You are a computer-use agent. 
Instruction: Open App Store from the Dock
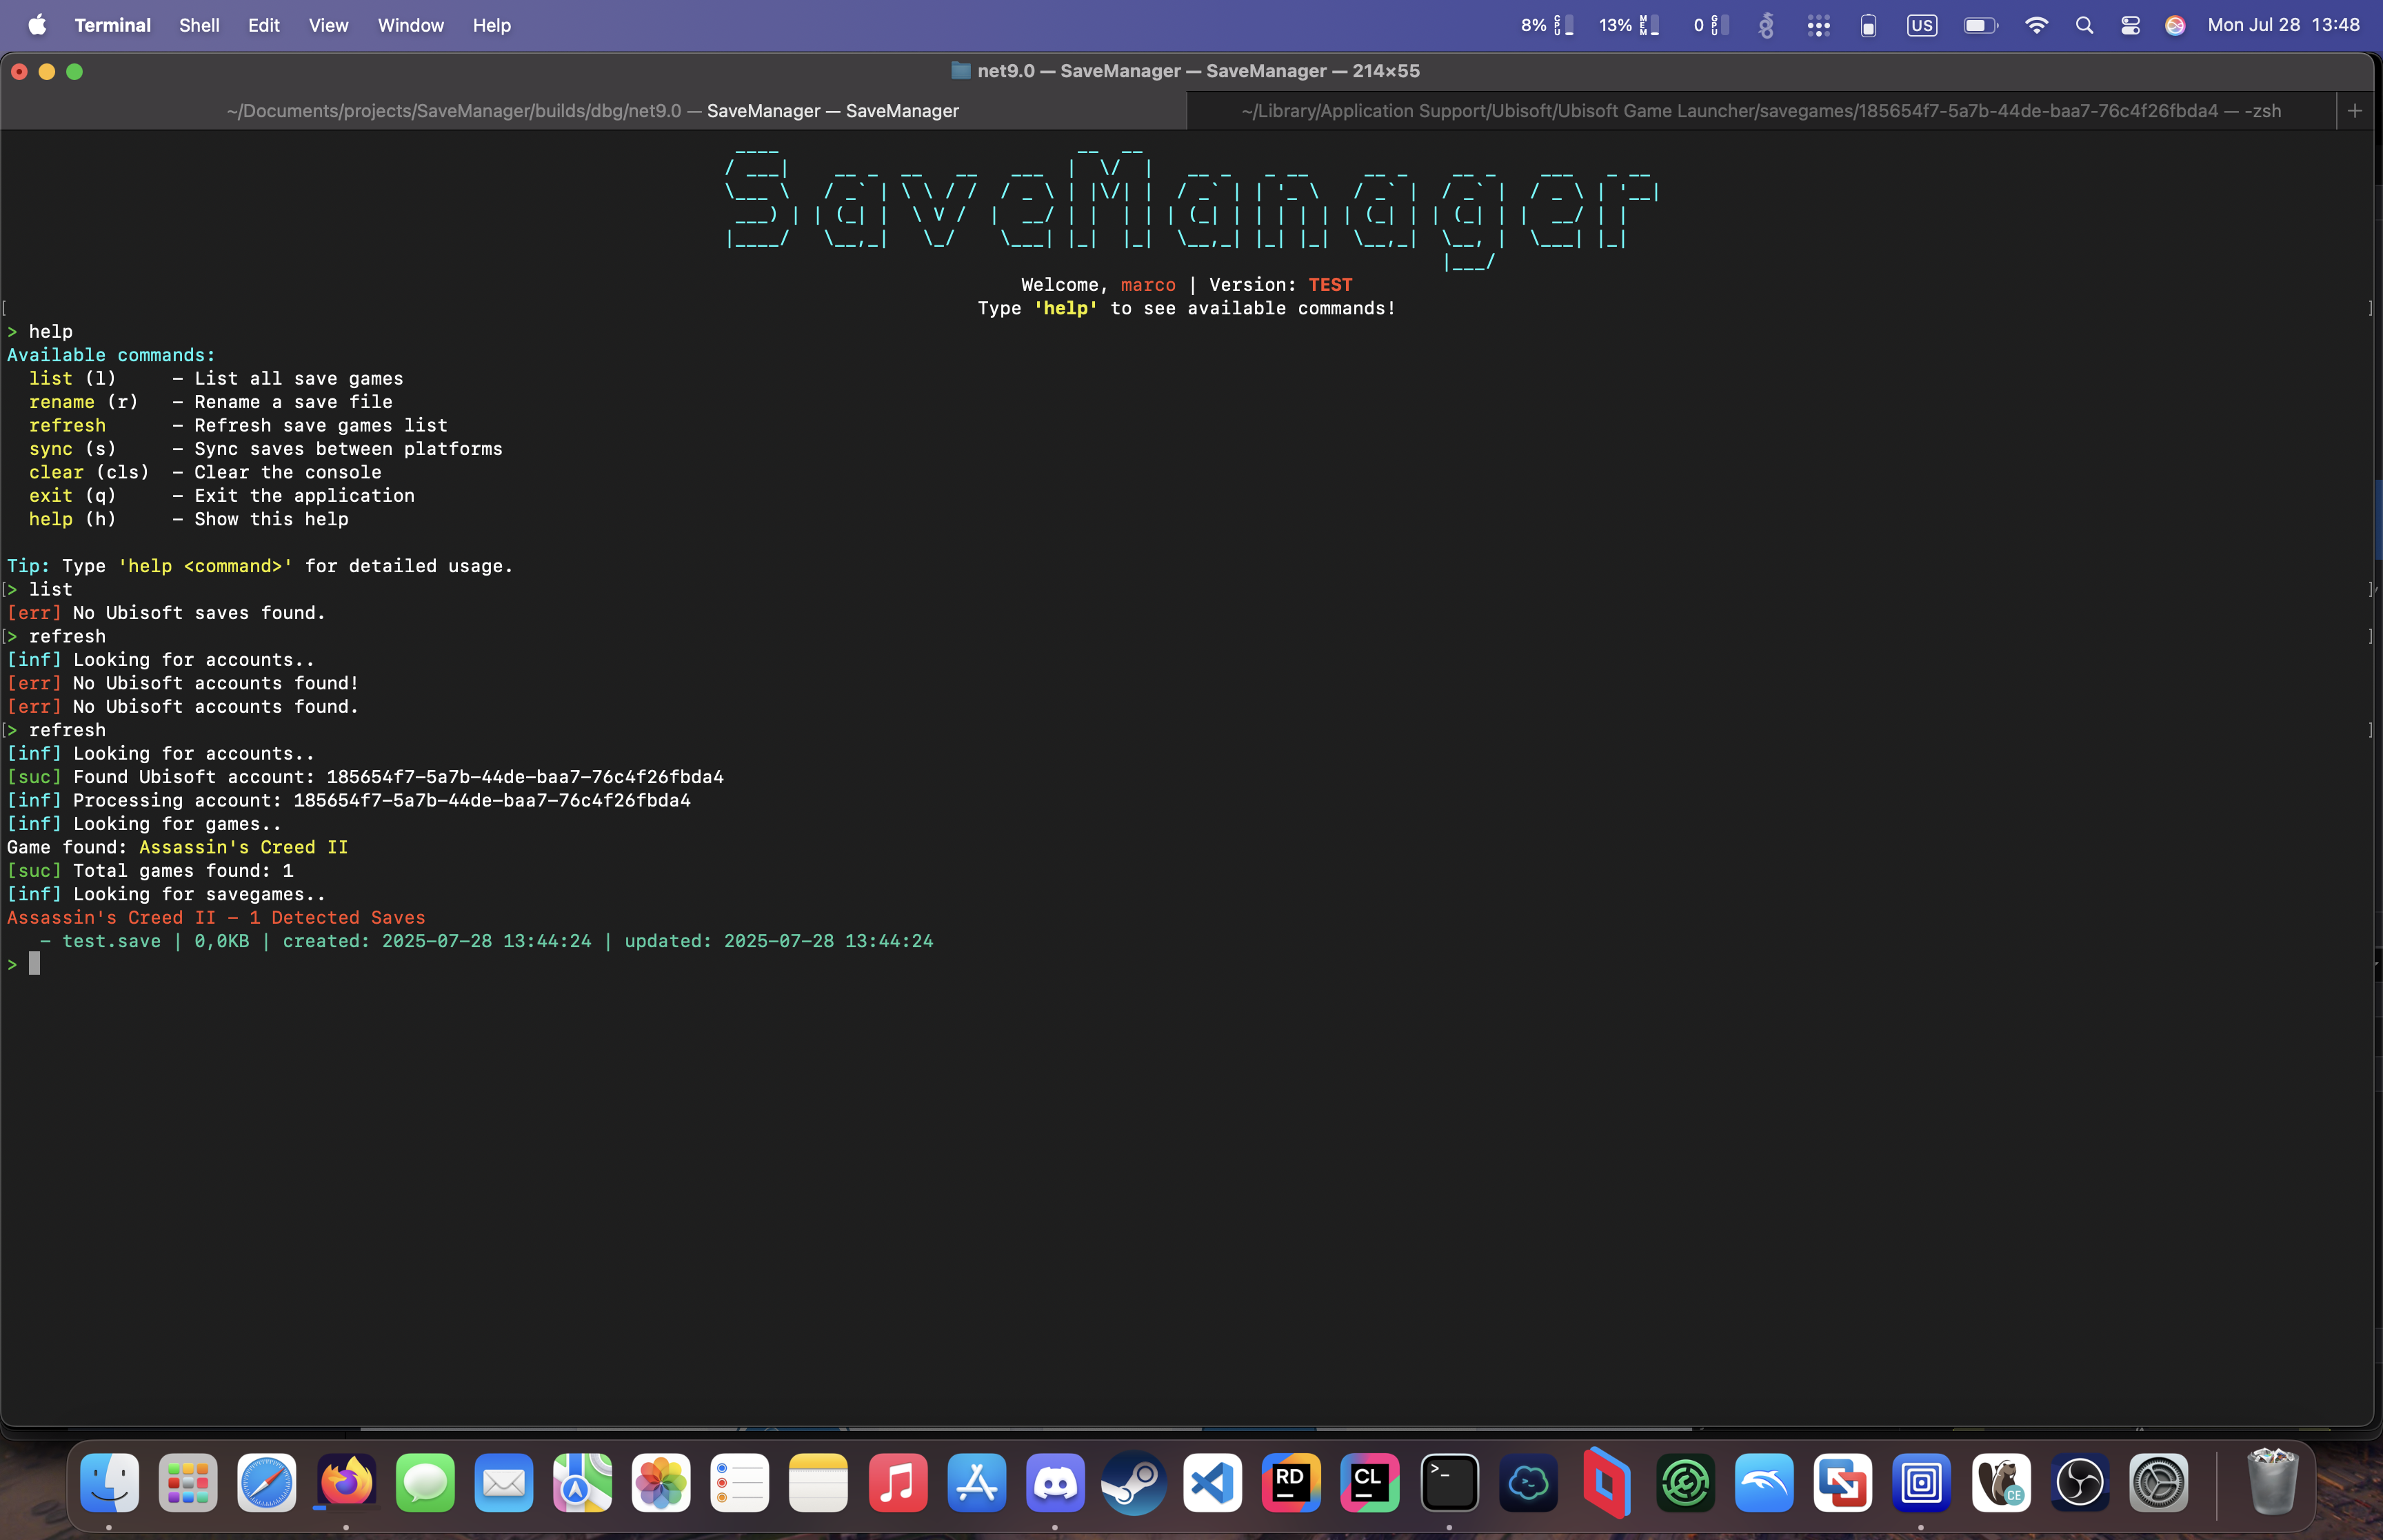[977, 1482]
